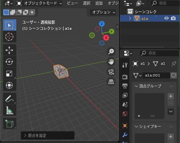This screenshot has width=180, height=143.
Task: Open the Object properties tab
Action: pyautogui.click(x=125, y=126)
